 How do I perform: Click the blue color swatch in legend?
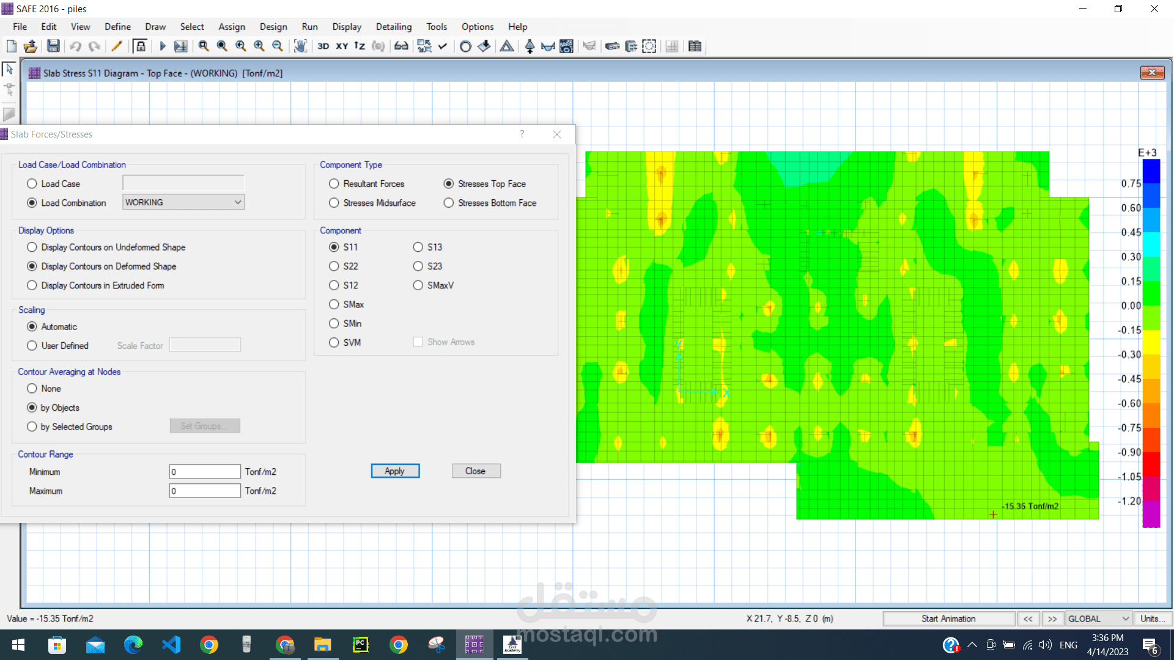click(x=1151, y=172)
